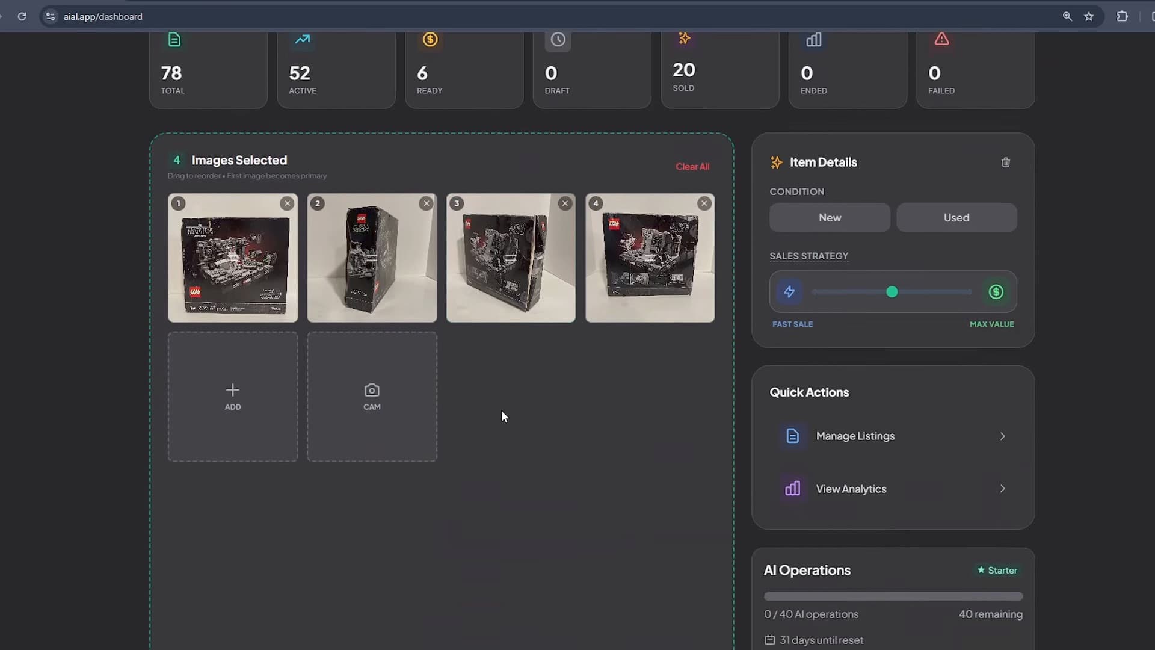Click the 0 ENDED stat card
Viewport: 1155px width, 650px height.
[x=848, y=70]
